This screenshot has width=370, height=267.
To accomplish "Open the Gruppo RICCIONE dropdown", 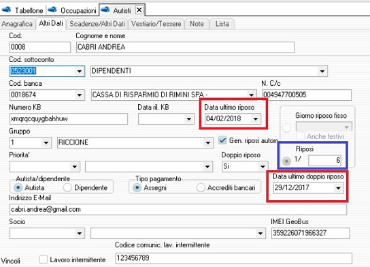I will 207,143.
